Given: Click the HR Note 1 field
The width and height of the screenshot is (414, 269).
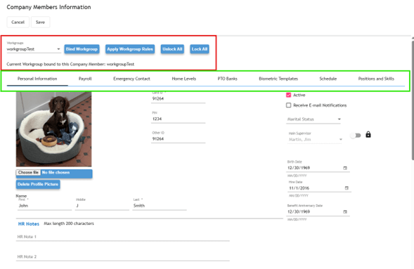Looking at the screenshot, I should pos(123,237).
